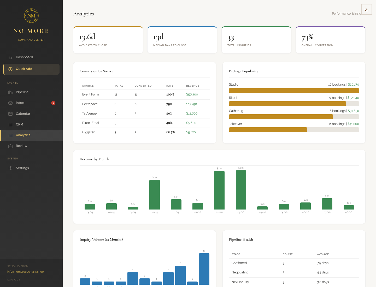The width and height of the screenshot is (376, 287).
Task: Click the red Inbox badge showing 3
Action: [53, 103]
